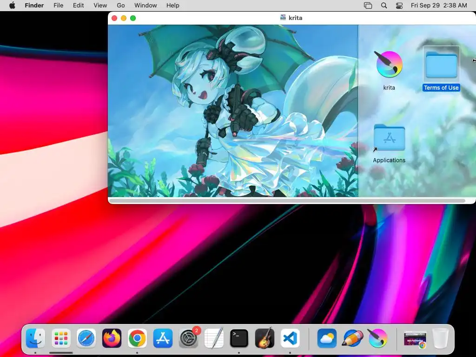This screenshot has width=476, height=357.
Task: Click the Stage Manager windows icon in menu bar
Action: (368, 6)
